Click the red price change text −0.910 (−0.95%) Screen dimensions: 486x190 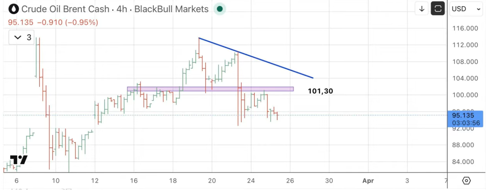coord(68,22)
